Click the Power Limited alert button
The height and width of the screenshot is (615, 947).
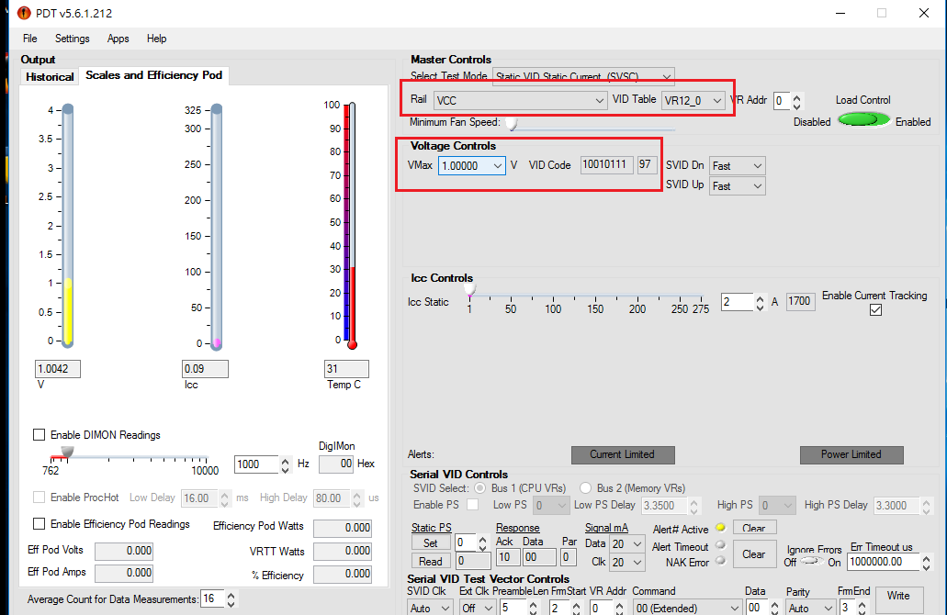click(851, 454)
